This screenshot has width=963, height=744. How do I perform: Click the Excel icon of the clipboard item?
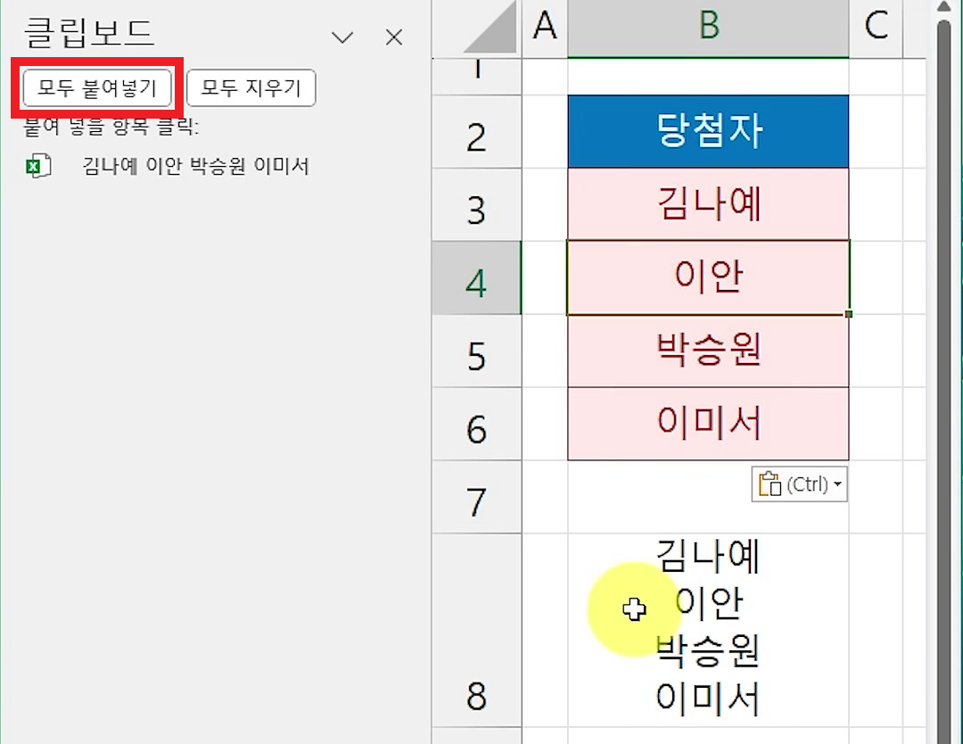tap(38, 166)
